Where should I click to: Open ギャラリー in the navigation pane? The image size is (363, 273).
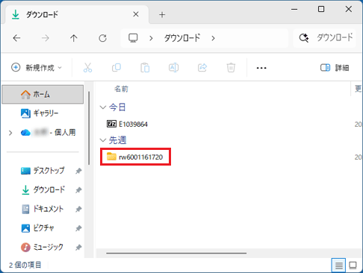[43, 113]
